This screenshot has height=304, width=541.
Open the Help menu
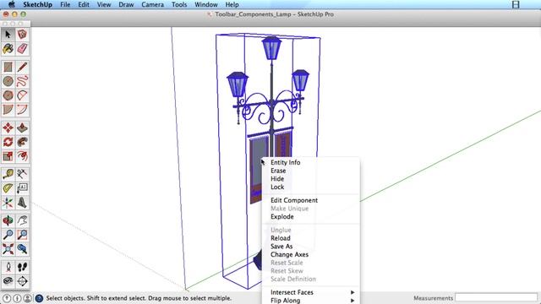click(x=232, y=4)
